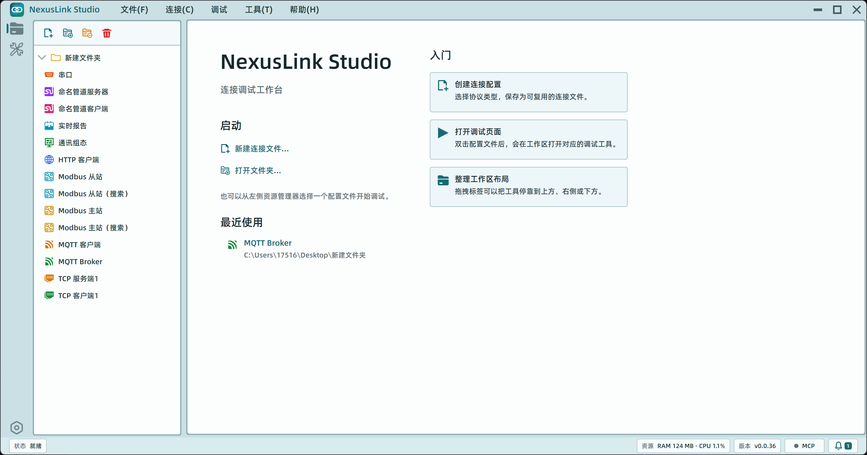Open the settings gear at sidebar bottom

[x=16, y=428]
